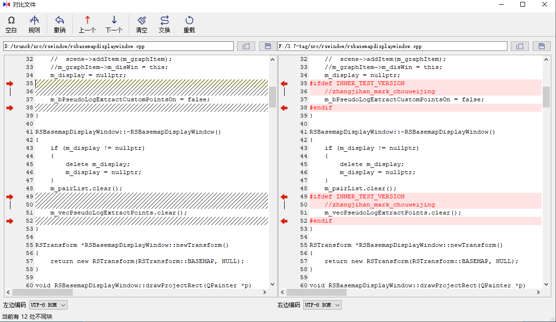Image resolution: width=556 pixels, height=322 pixels.
Task: Click 'm_vecPseudoLogExtractPoints.clear();' on right line 51
Action: [x=393, y=213]
